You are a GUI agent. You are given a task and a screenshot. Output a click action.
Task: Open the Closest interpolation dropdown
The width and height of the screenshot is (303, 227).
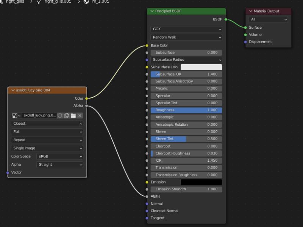pos(47,124)
